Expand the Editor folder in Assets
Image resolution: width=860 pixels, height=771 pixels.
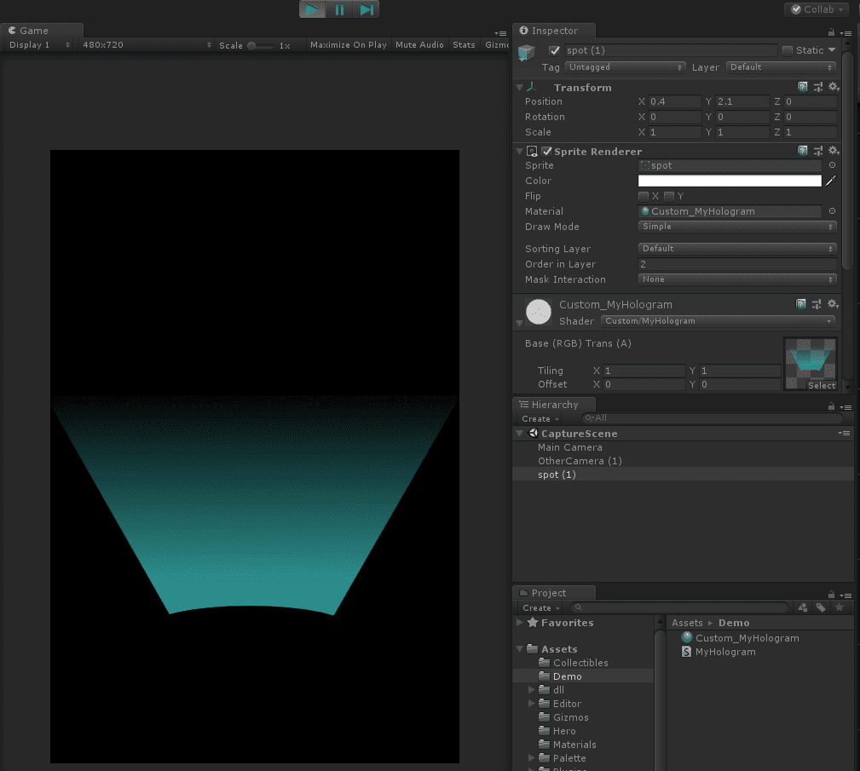(x=533, y=704)
